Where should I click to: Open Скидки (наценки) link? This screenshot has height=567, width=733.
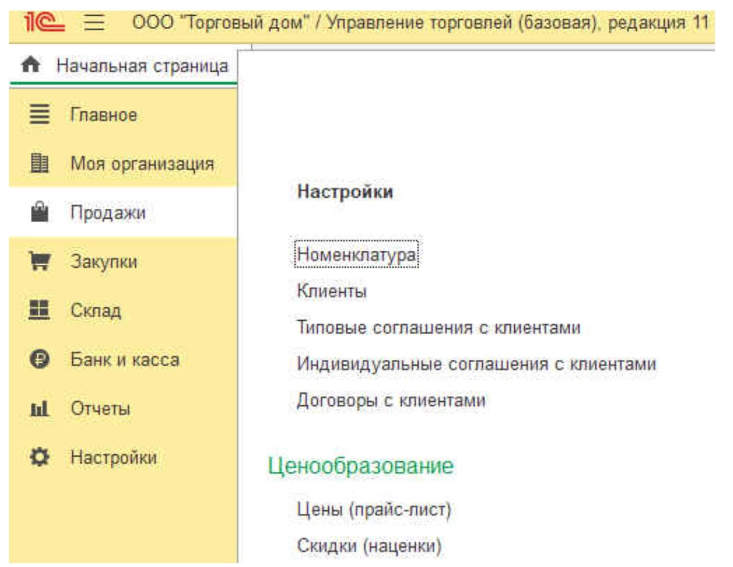coord(369,546)
